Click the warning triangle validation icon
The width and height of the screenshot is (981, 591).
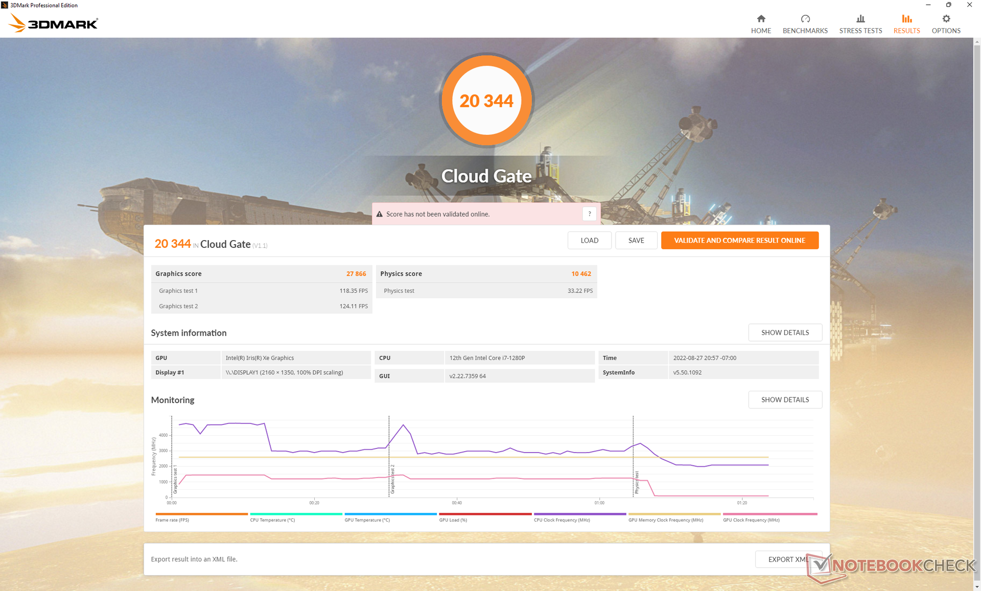(379, 215)
